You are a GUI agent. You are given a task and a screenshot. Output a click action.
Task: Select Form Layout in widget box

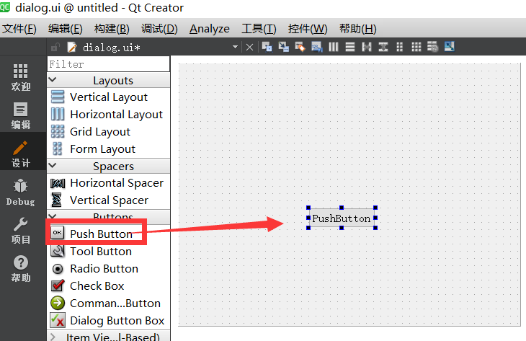[x=109, y=149]
